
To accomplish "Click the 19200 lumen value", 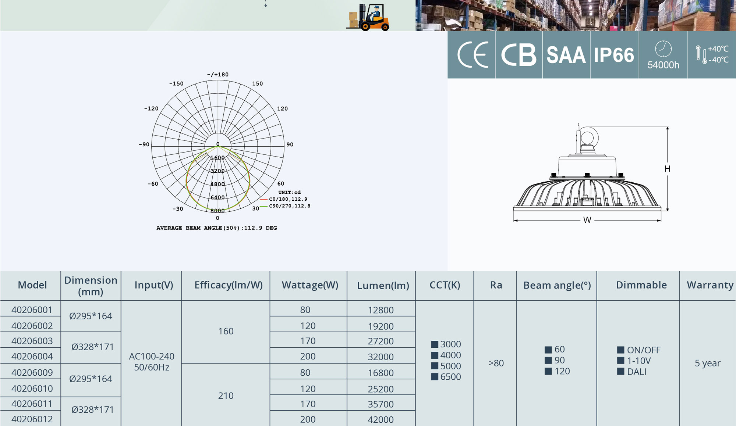I will point(381,326).
